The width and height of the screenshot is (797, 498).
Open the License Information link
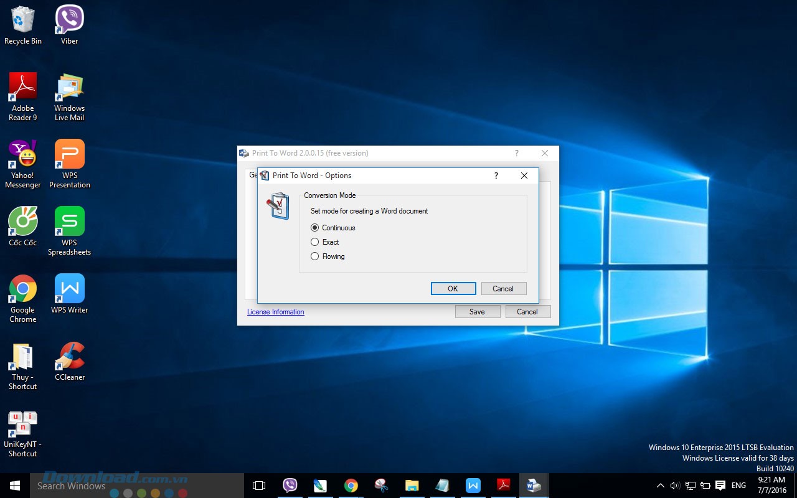(275, 312)
